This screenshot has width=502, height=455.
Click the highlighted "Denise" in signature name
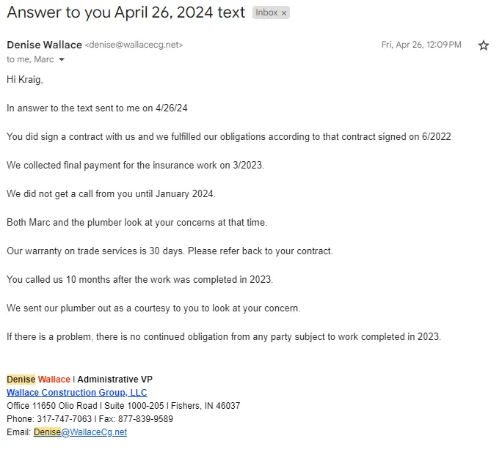[21, 380]
